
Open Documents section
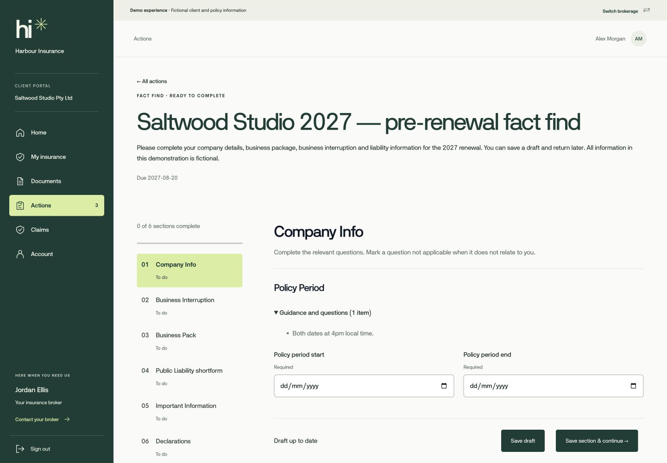point(57,181)
